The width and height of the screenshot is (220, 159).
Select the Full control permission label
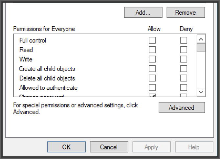click(33, 40)
